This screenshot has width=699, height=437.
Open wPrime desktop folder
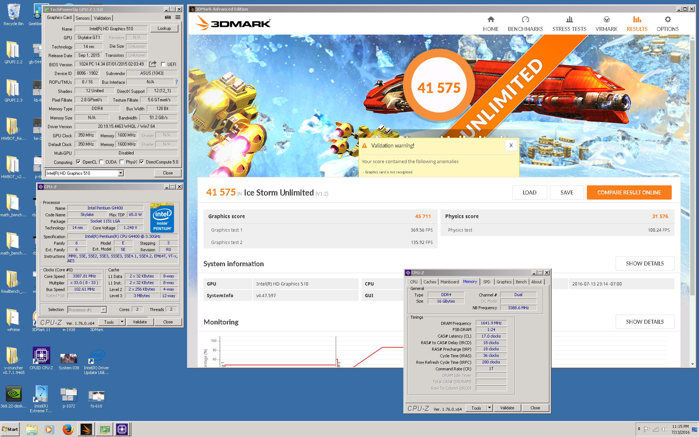(x=13, y=320)
